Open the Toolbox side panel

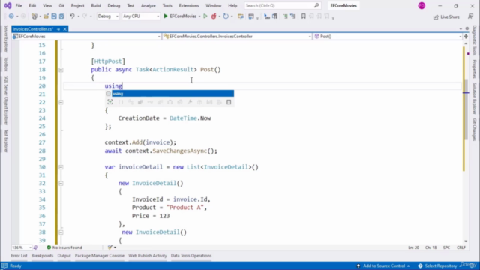coord(6,64)
